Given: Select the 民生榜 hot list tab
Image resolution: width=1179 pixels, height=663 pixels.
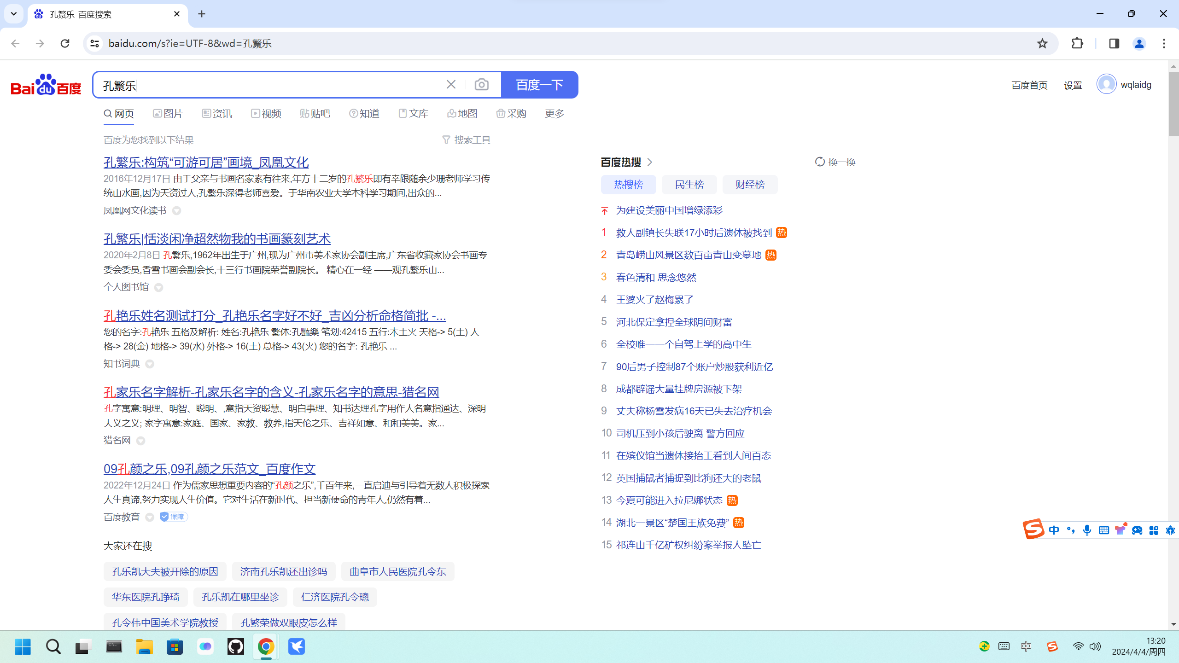Looking at the screenshot, I should click(x=689, y=185).
